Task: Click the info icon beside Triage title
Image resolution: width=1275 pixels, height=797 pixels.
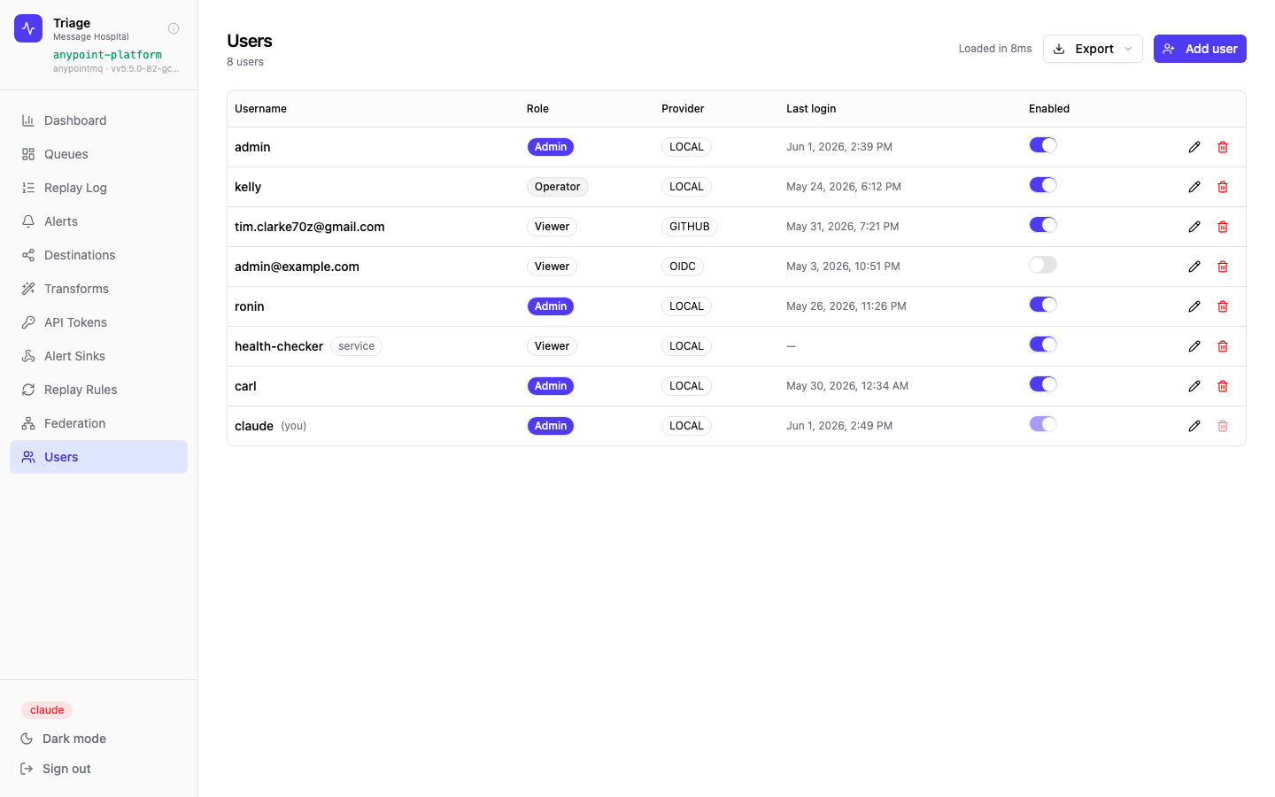Action: tap(174, 28)
